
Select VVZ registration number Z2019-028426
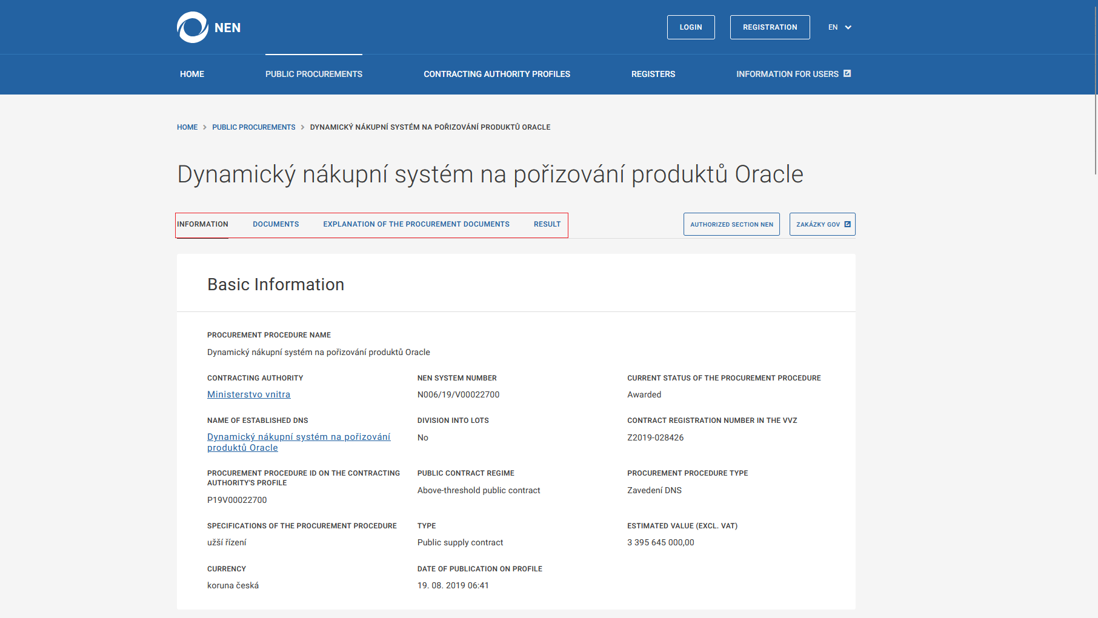coord(656,437)
